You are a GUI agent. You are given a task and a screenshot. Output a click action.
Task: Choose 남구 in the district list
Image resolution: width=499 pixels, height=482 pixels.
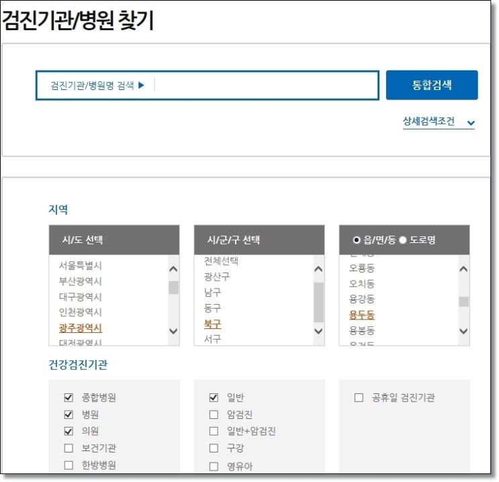click(x=212, y=292)
